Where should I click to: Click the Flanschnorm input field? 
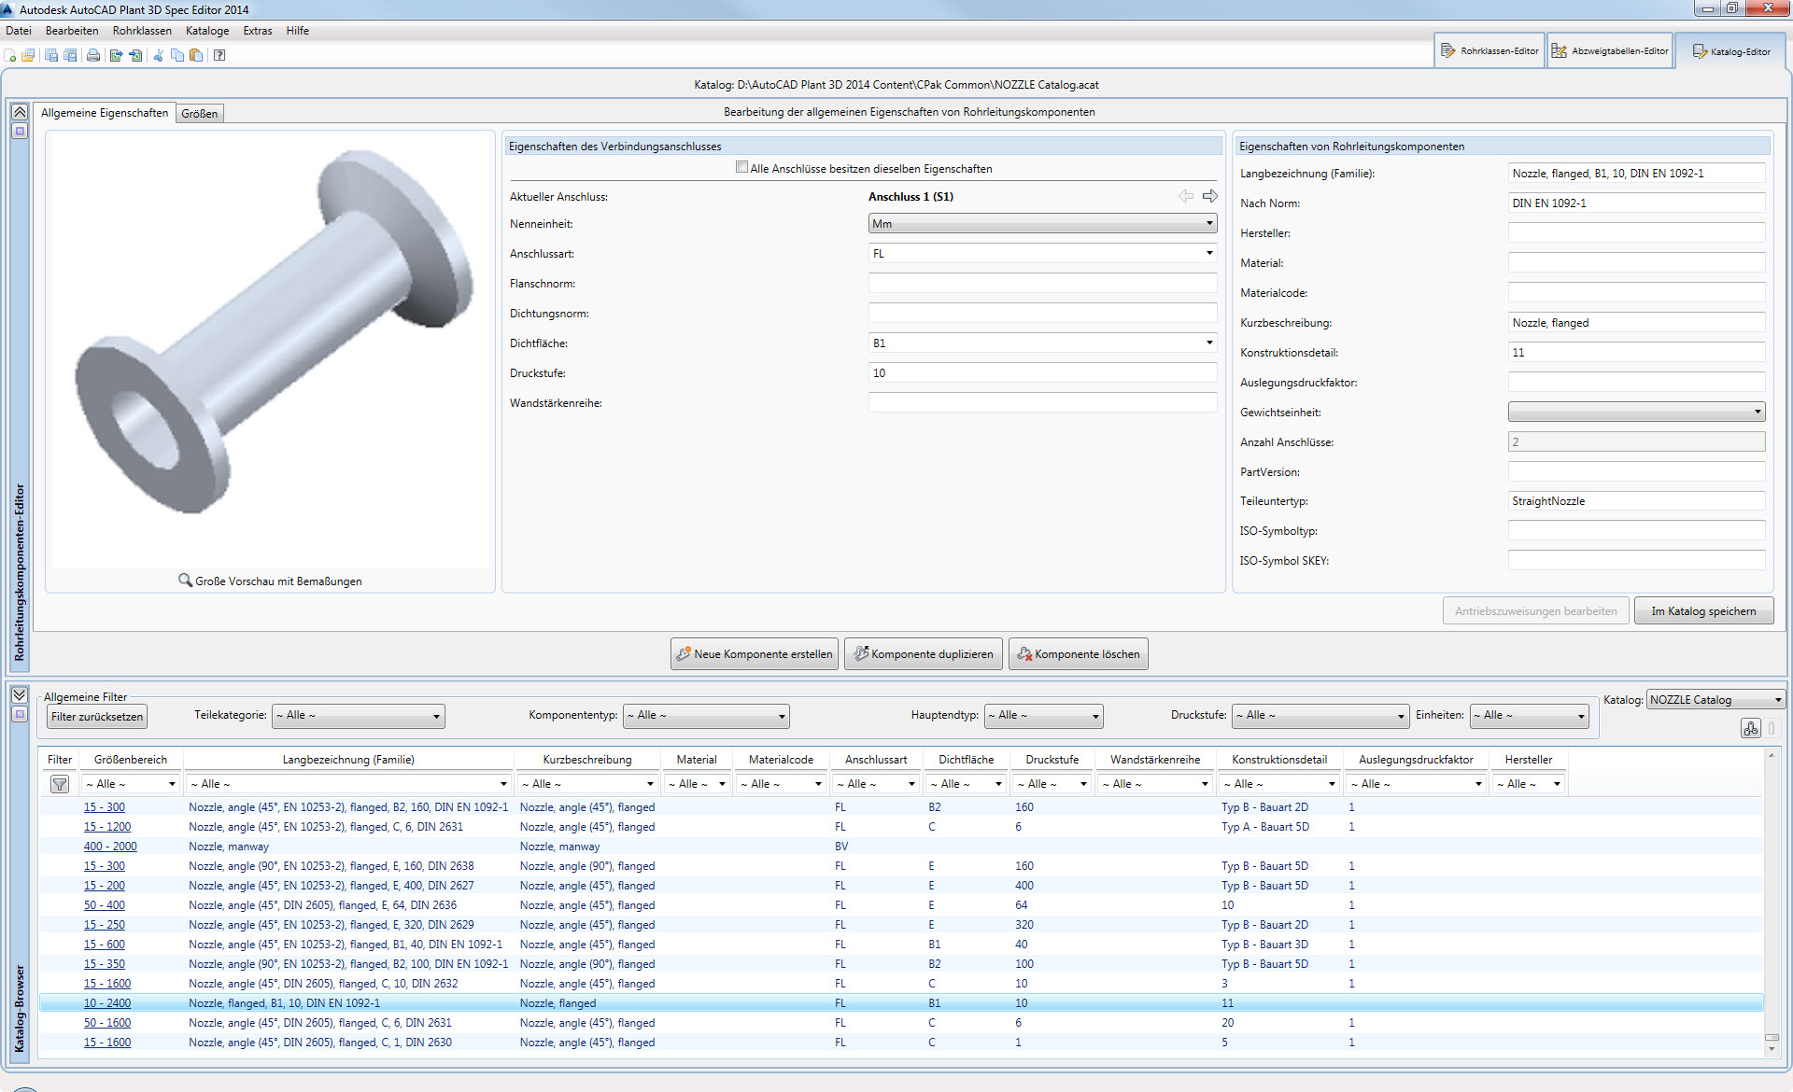tap(1042, 284)
